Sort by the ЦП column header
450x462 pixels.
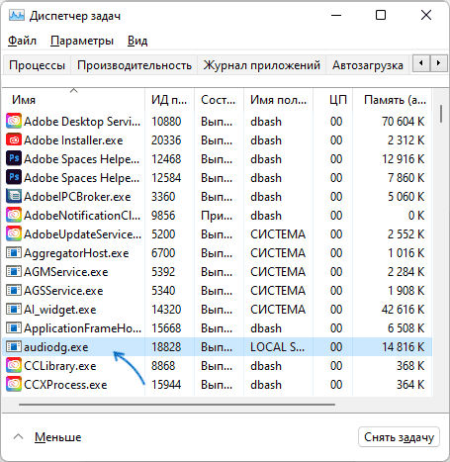pos(332,100)
